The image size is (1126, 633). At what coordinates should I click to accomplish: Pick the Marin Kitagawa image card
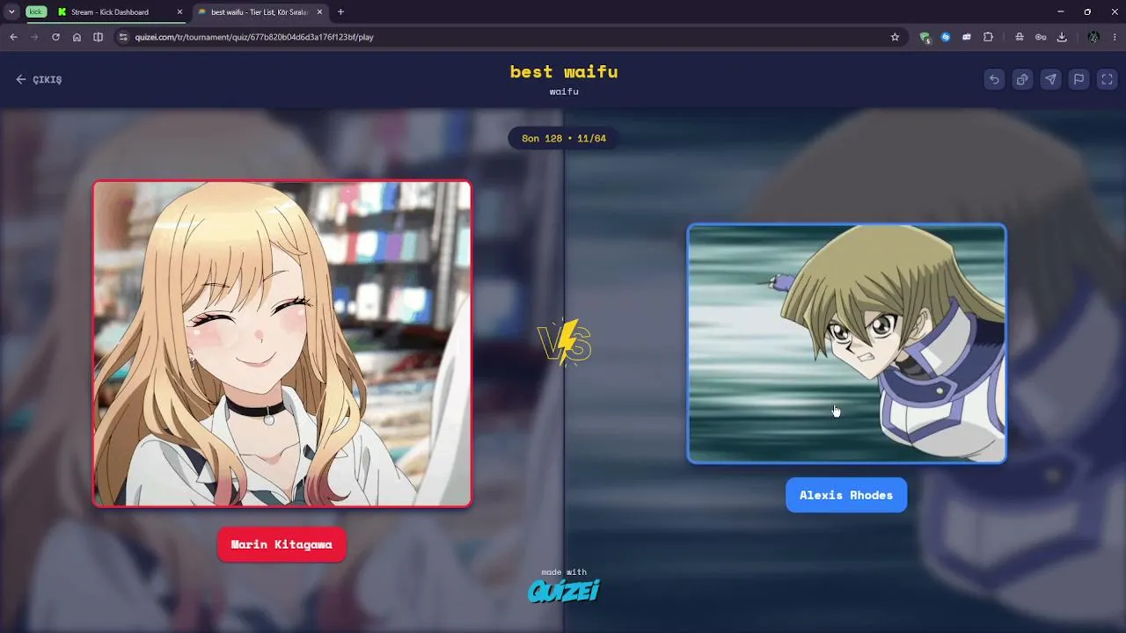pyautogui.click(x=281, y=344)
